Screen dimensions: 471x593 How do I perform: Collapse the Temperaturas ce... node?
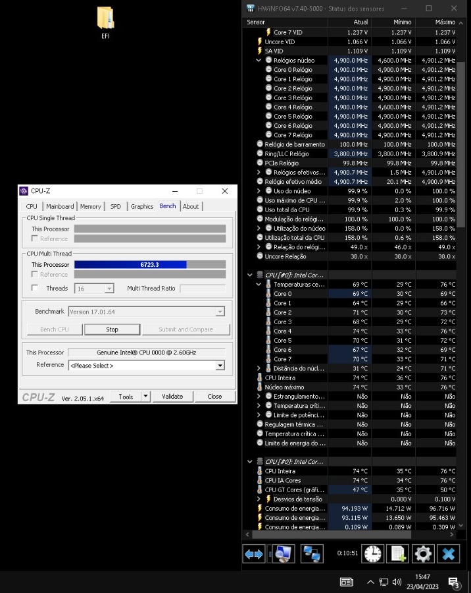point(259,284)
